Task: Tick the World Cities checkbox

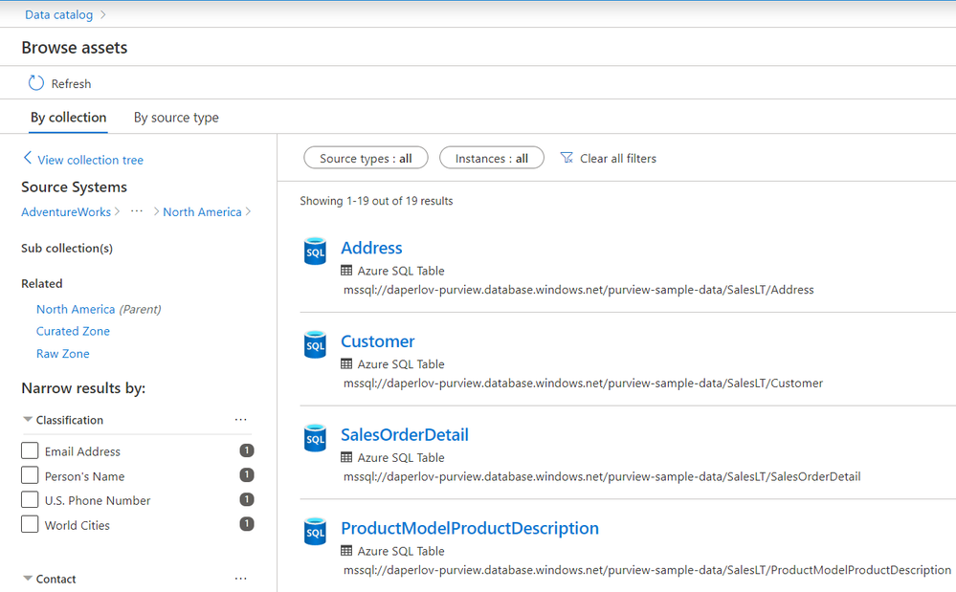Action: tap(30, 524)
